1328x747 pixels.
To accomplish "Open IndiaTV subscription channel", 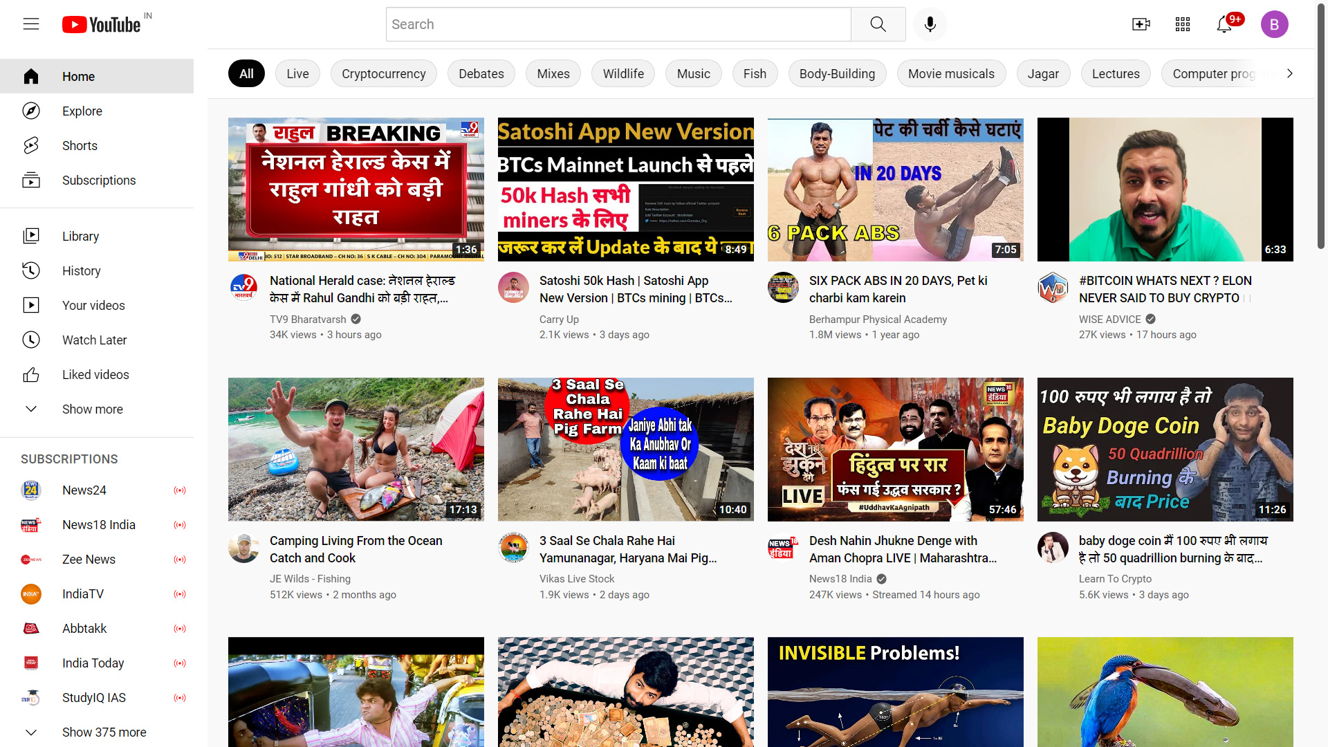I will tap(97, 593).
